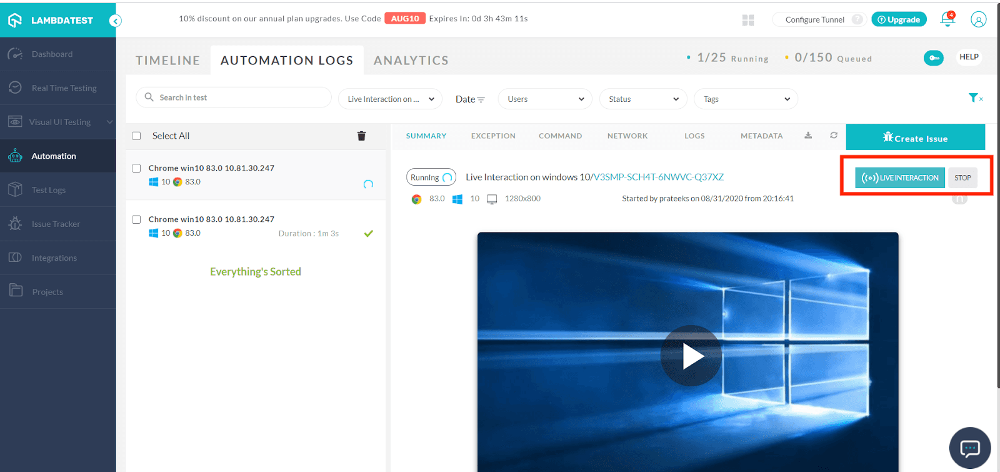The height and width of the screenshot is (472, 1000).
Task: Click the Create Issue button
Action: click(x=915, y=138)
